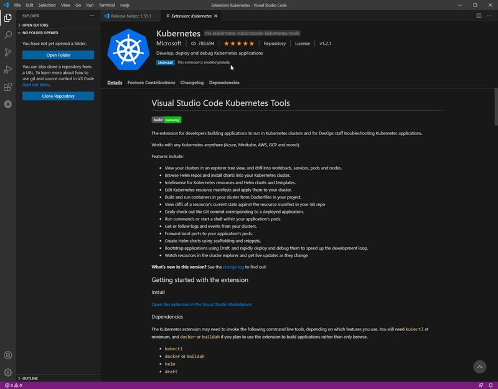Open the Source Control view
Image resolution: width=498 pixels, height=389 pixels.
click(8, 53)
